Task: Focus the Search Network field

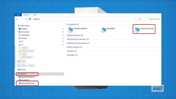Action: tap(153, 19)
